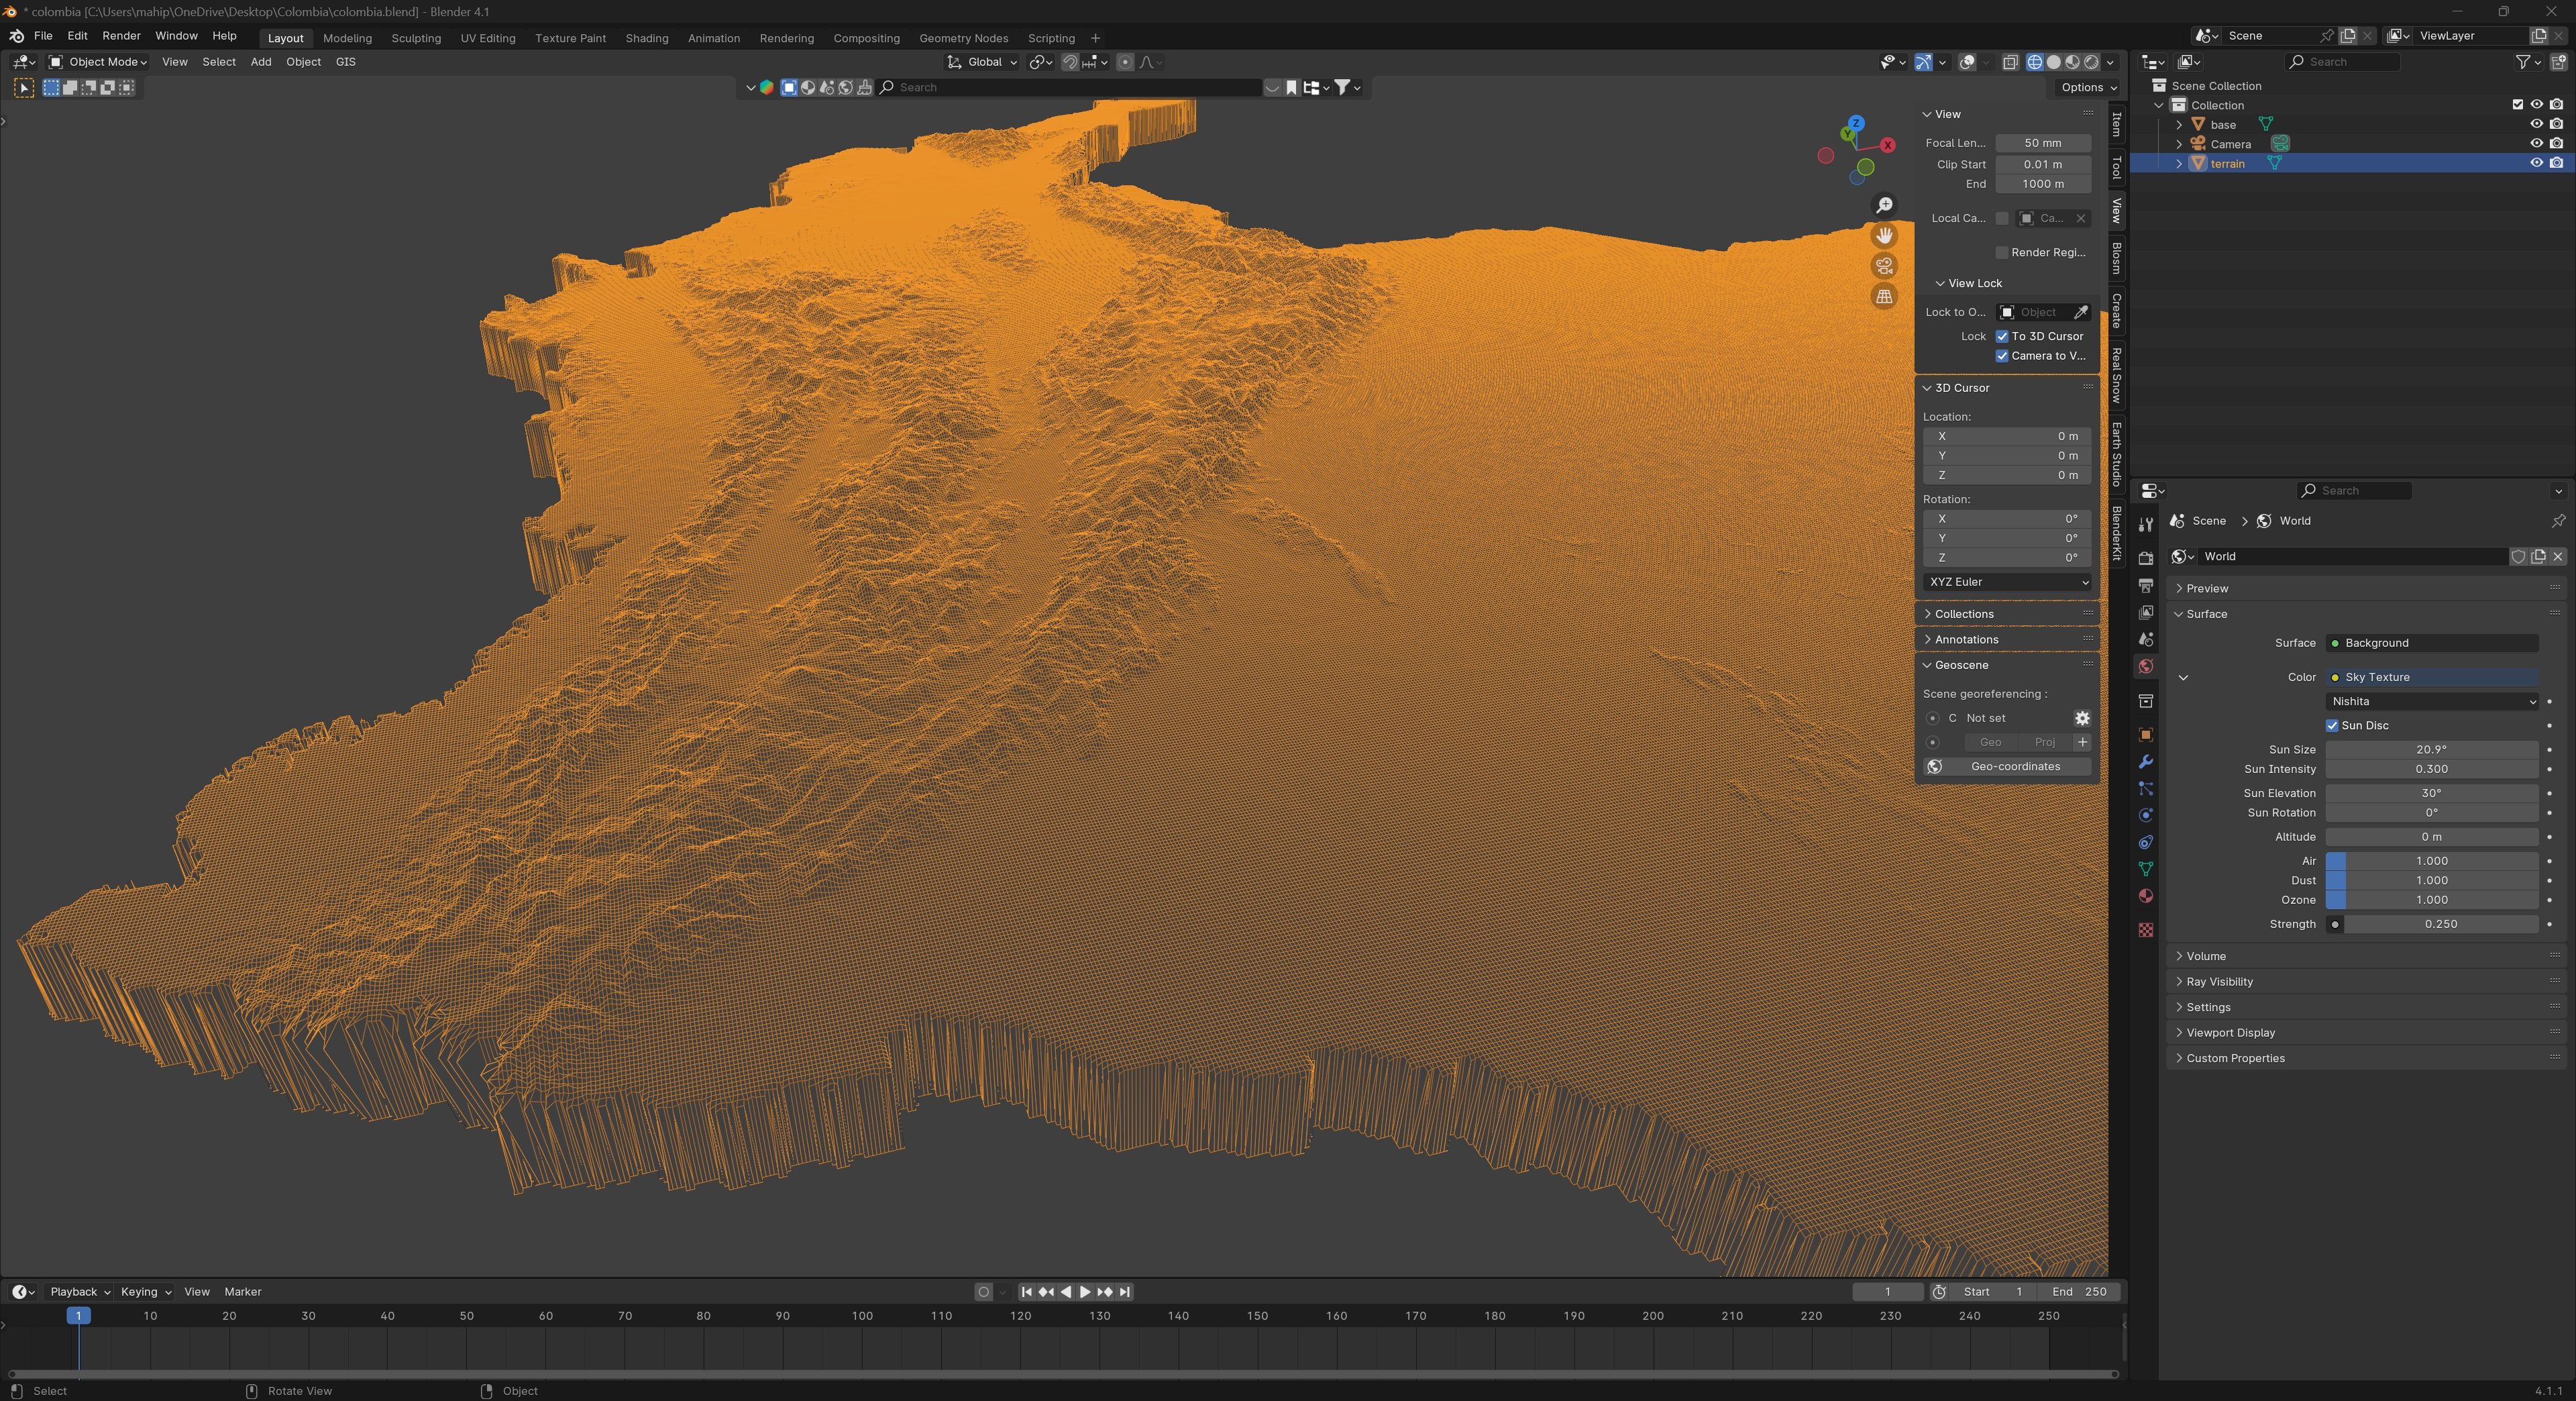Click the Options button in viewport header

point(2088,88)
